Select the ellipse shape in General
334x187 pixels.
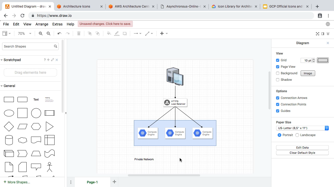pyautogui.click(x=9, y=113)
